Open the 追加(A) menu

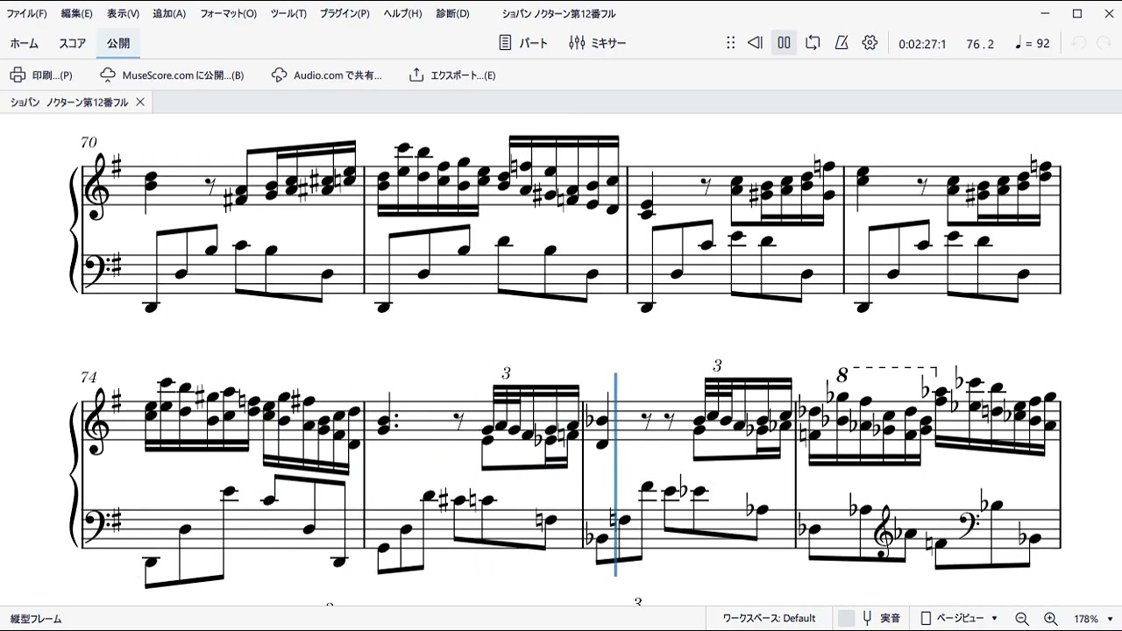pyautogui.click(x=169, y=13)
